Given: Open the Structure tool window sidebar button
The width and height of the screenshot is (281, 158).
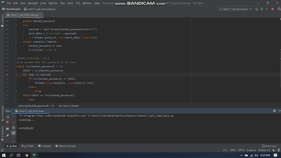Looking at the screenshot, I should [x=2, y=113].
